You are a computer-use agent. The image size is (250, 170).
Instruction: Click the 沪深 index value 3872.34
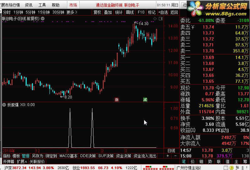[x=19, y=168]
